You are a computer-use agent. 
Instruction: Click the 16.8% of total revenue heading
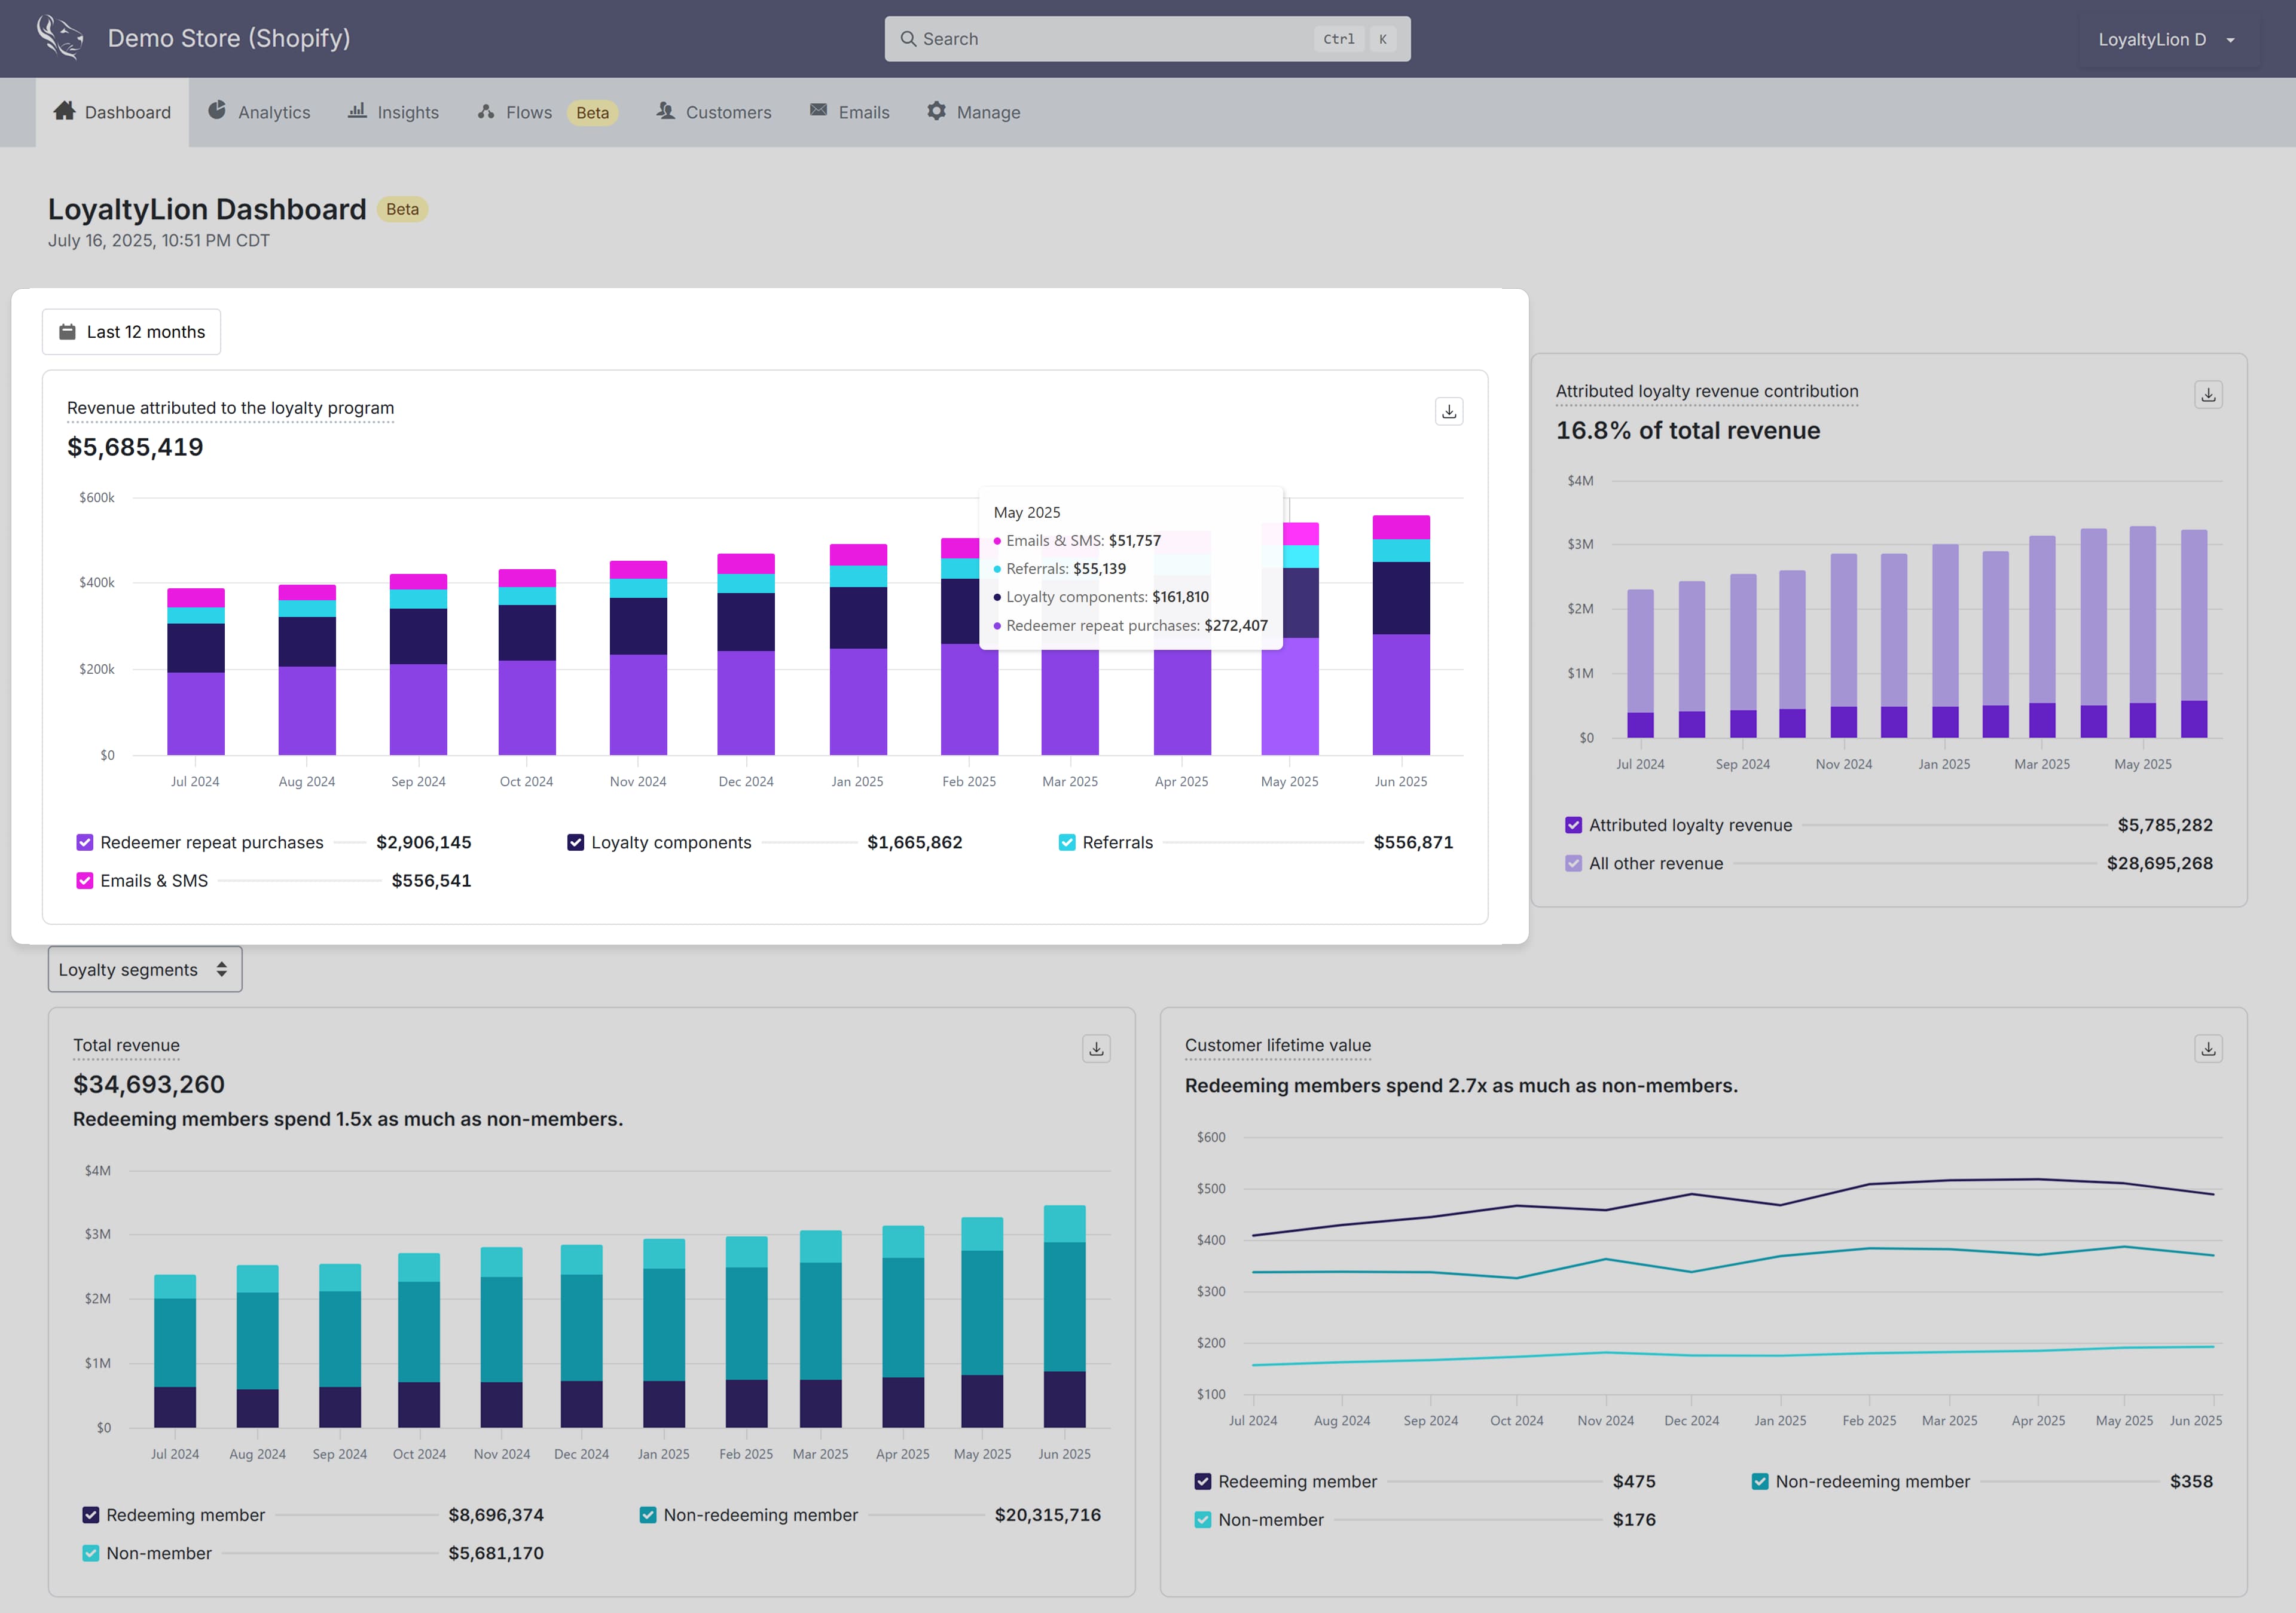1687,430
